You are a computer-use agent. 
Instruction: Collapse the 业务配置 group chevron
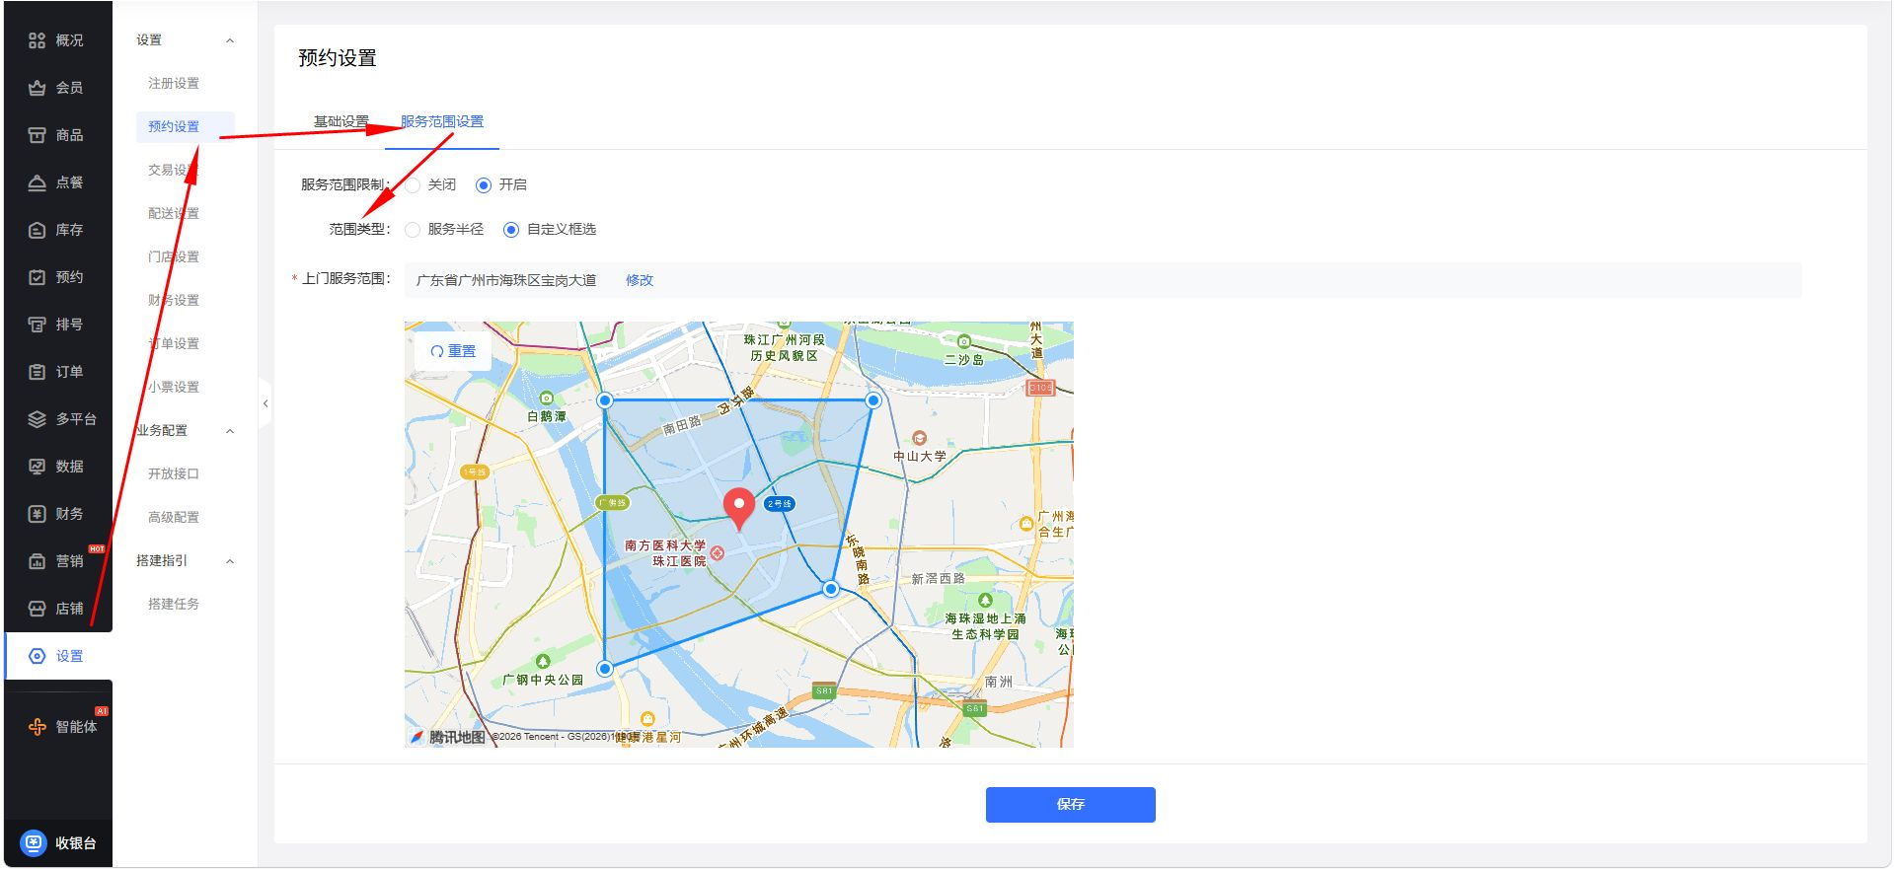pyautogui.click(x=230, y=431)
